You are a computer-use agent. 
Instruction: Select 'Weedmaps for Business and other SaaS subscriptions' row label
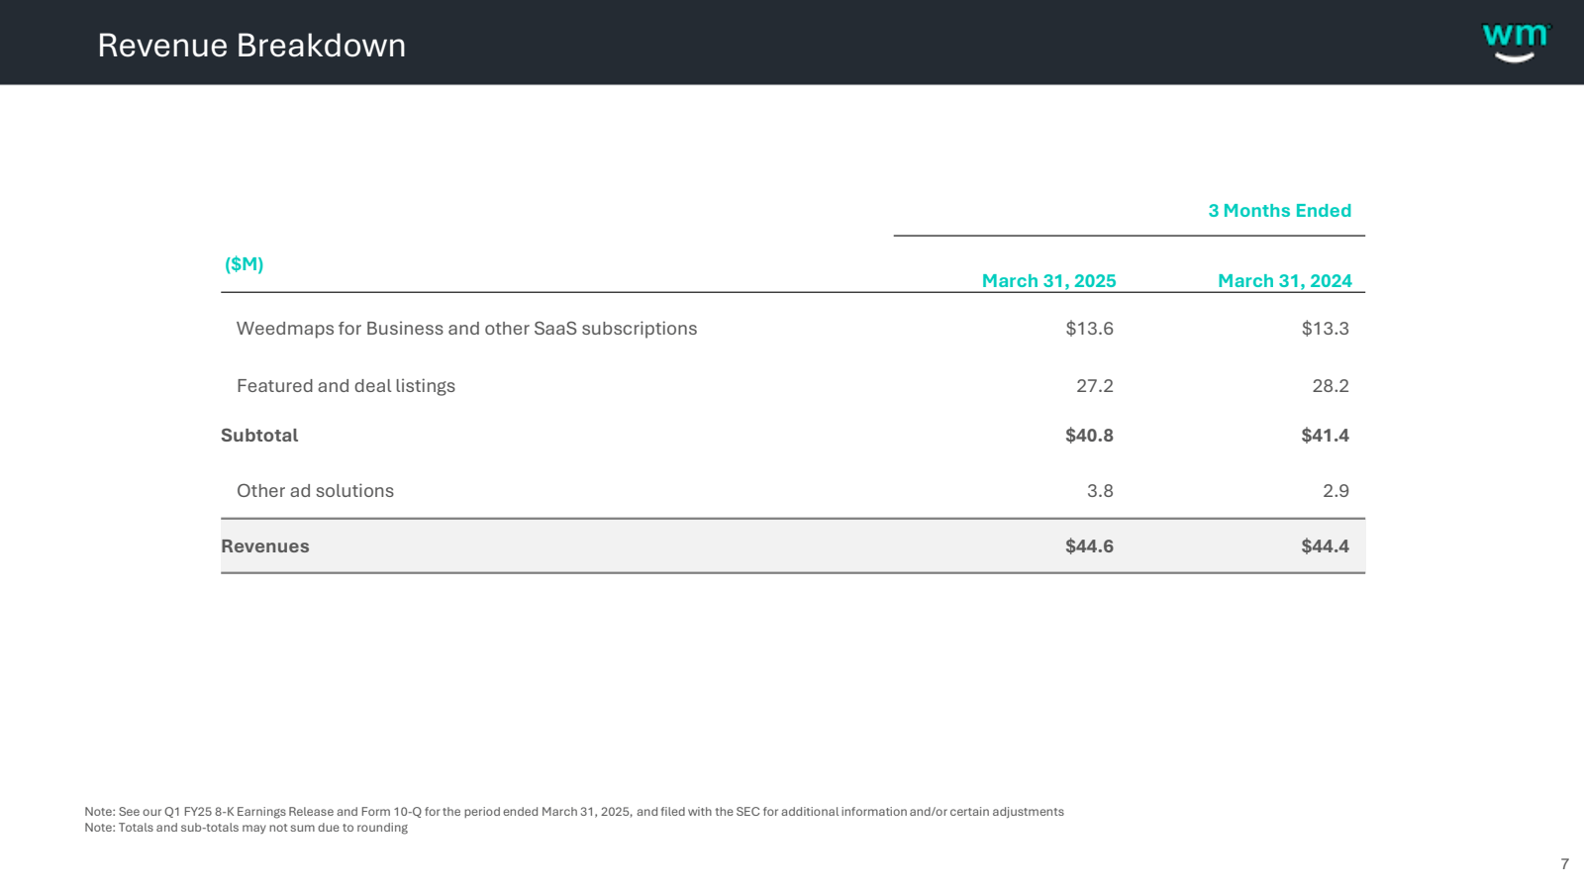click(x=466, y=329)
